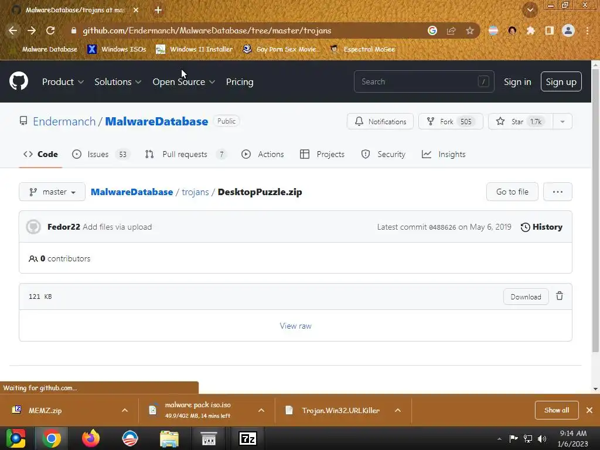Expand the Product menu
This screenshot has width=600, height=450.
[63, 82]
